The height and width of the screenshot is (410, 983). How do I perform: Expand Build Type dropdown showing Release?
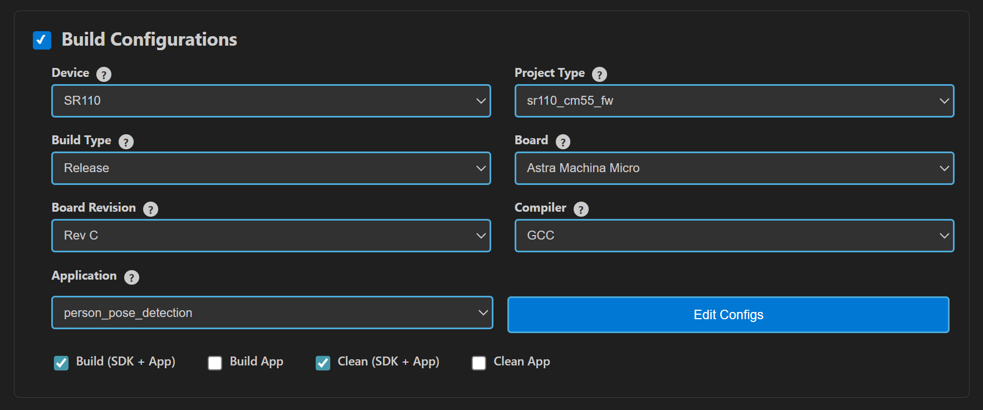[x=271, y=168]
